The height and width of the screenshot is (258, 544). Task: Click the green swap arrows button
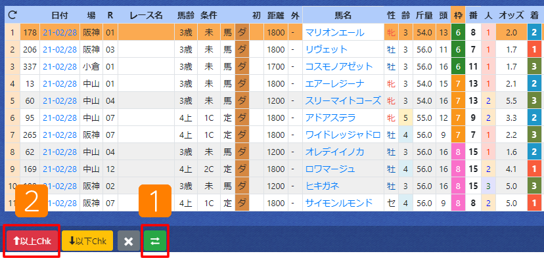155,241
